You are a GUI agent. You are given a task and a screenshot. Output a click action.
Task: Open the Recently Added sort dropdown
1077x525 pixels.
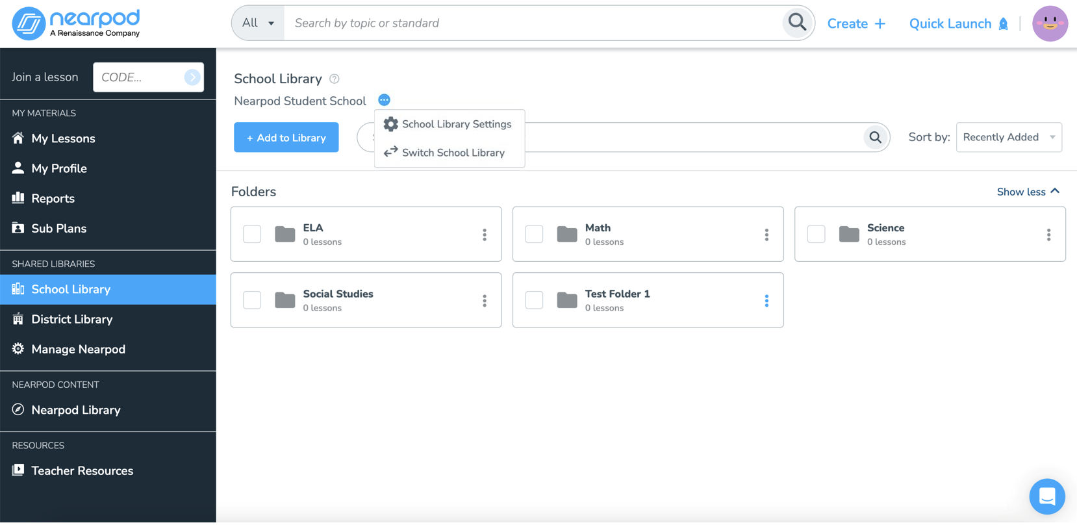[x=1009, y=137]
